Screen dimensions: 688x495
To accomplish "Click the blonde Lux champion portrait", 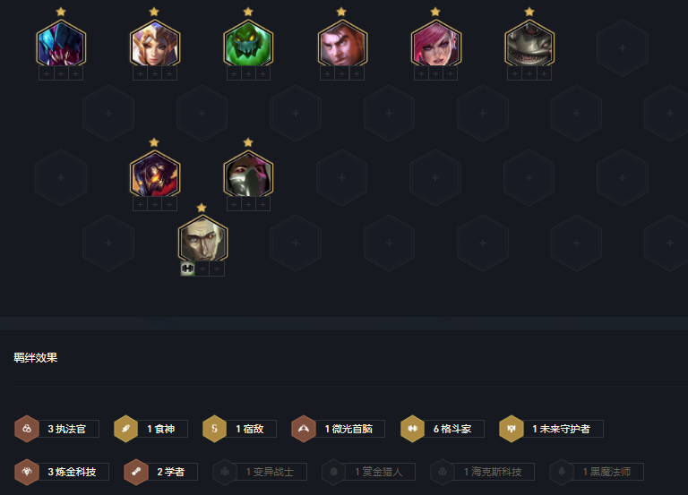I will click(155, 45).
